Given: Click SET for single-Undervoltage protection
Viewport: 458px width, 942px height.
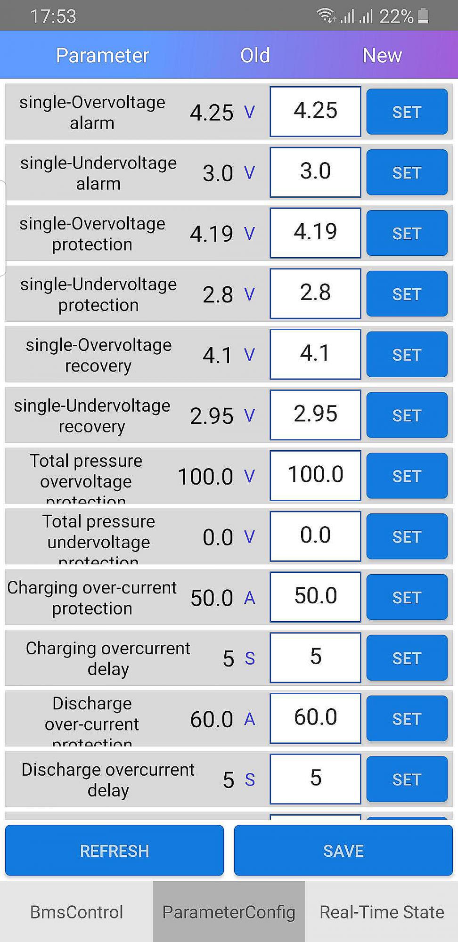Looking at the screenshot, I should pos(407,294).
